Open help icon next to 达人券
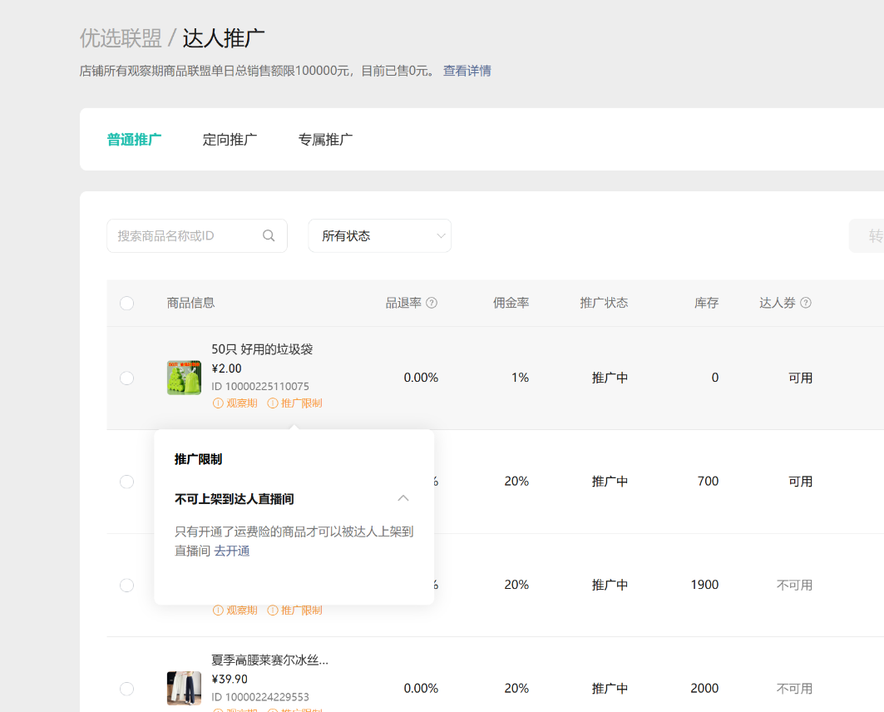The height and width of the screenshot is (712, 884). (806, 303)
